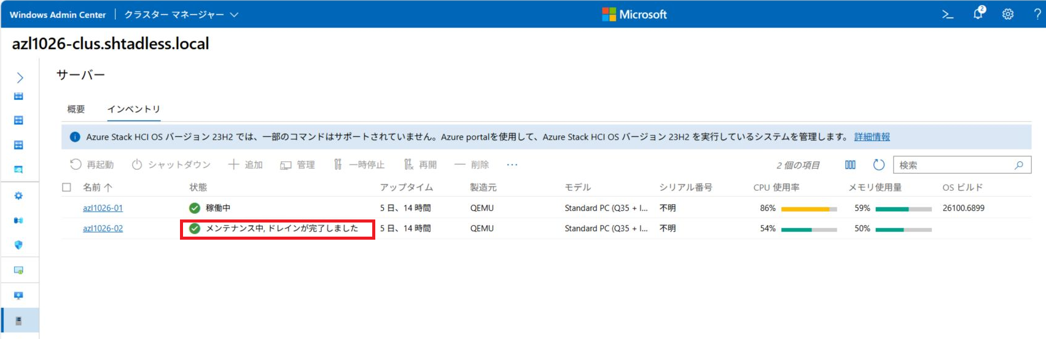The height and width of the screenshot is (339, 1046).
Task: Open server azl1026-01 link
Action: (103, 208)
